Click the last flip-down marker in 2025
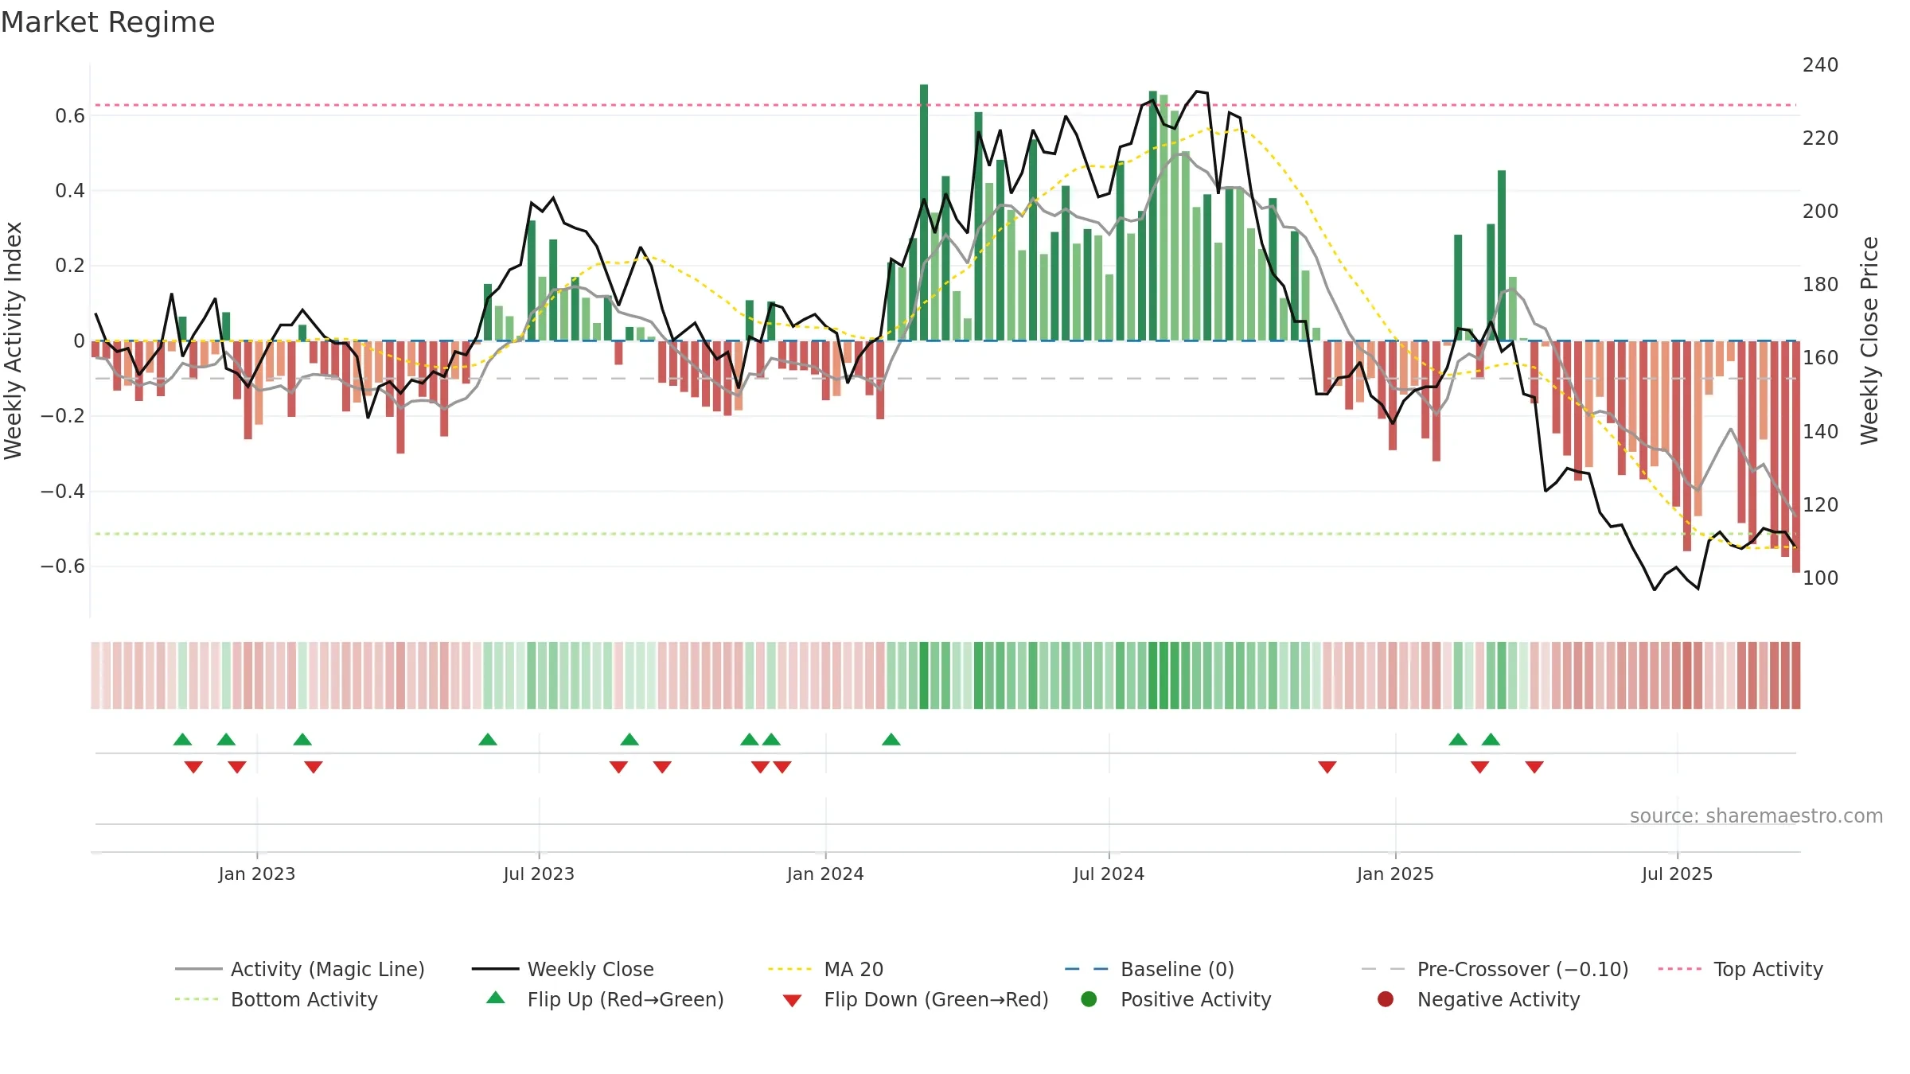The width and height of the screenshot is (1910, 1074). pyautogui.click(x=1534, y=767)
